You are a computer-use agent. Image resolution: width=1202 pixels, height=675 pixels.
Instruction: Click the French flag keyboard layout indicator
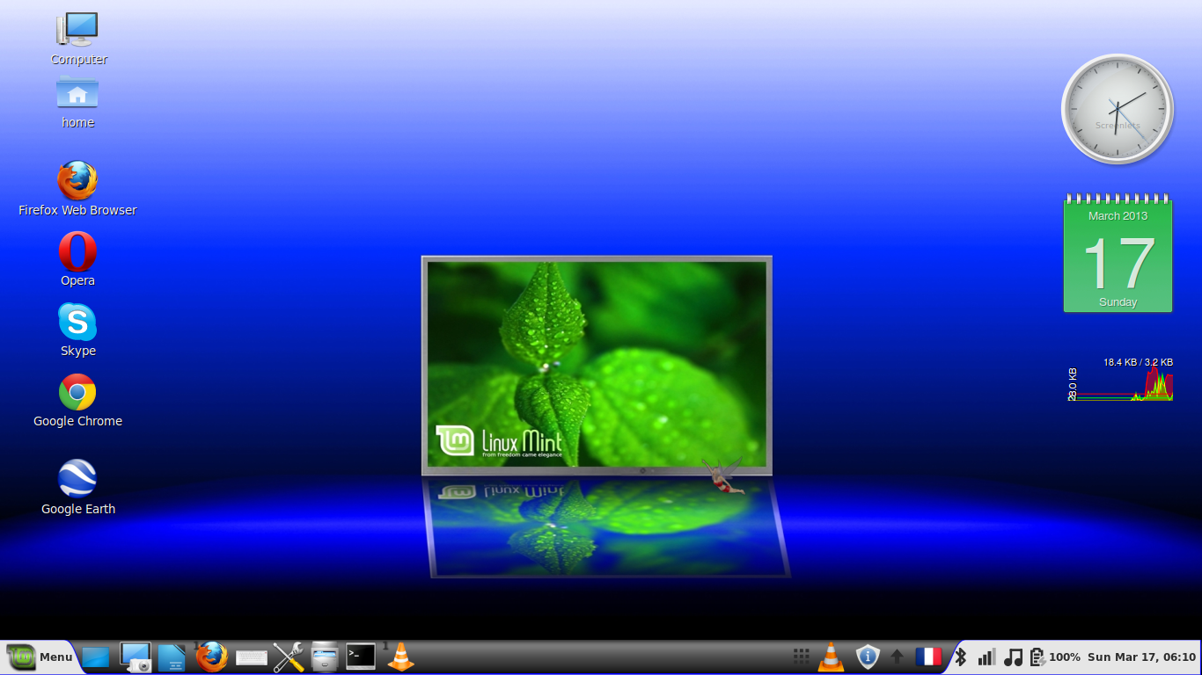pyautogui.click(x=927, y=657)
